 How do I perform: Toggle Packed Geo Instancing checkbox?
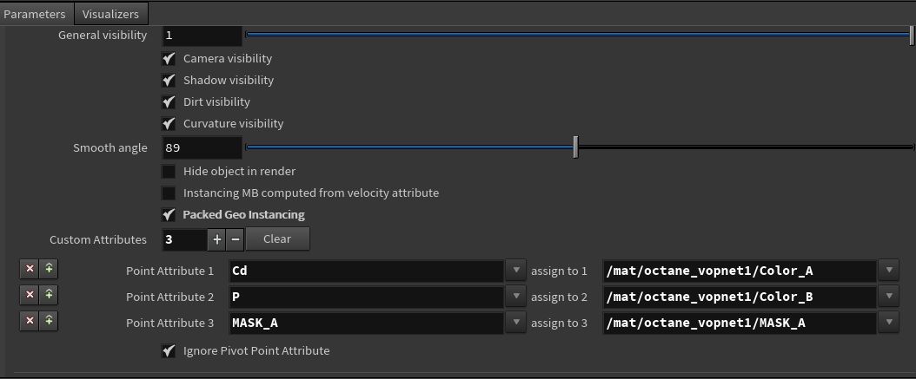pyautogui.click(x=169, y=215)
